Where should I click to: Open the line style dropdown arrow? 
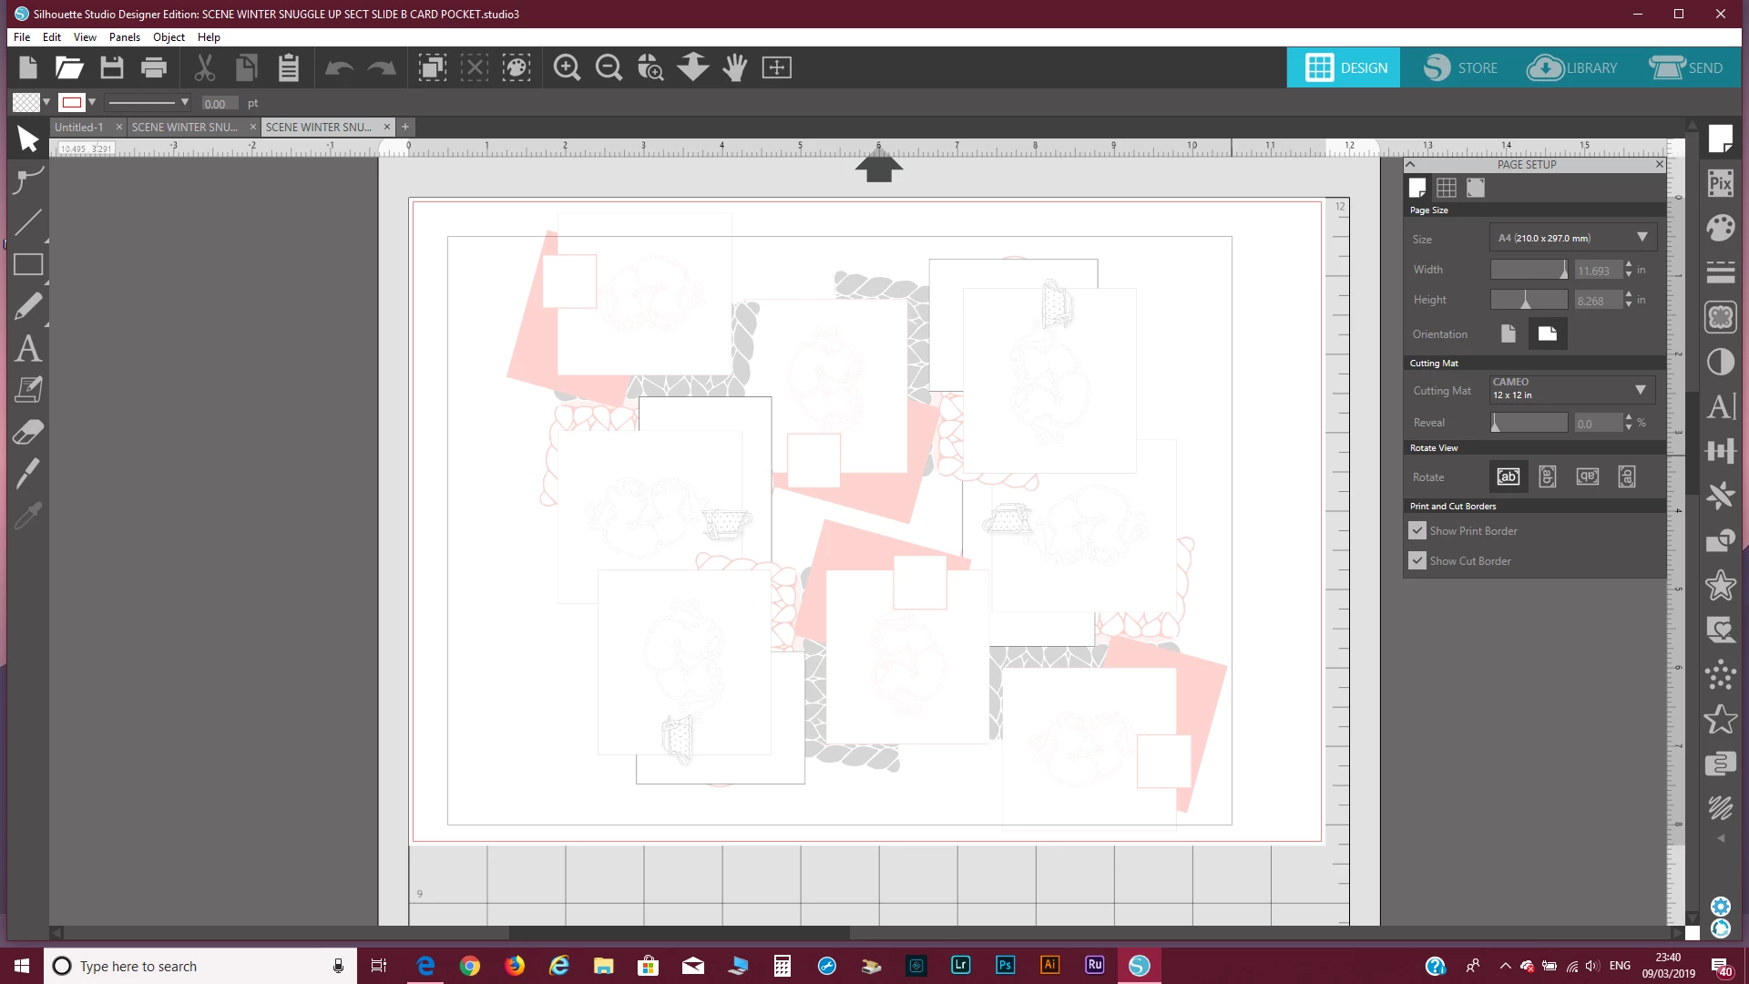pyautogui.click(x=185, y=103)
